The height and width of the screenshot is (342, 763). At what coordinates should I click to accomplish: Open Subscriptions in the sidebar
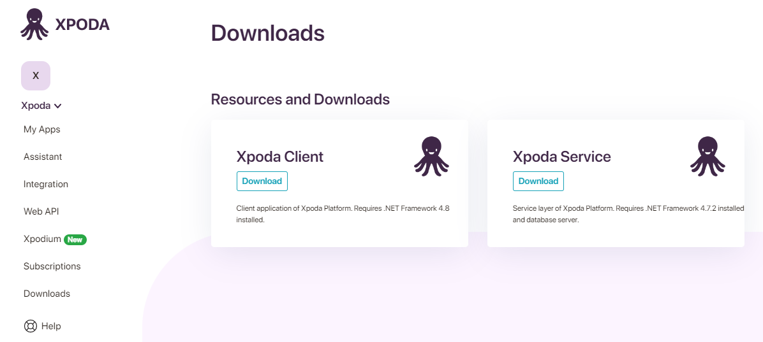(52, 266)
